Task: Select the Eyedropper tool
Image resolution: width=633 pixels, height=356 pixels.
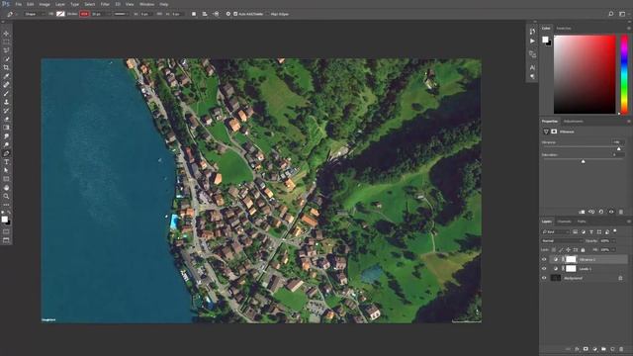Action: point(6,76)
